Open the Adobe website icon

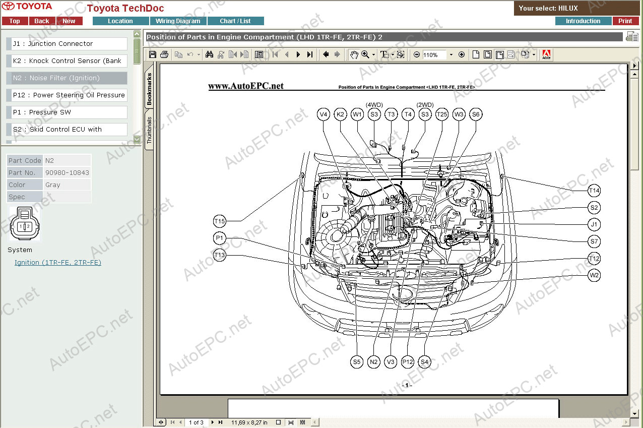pyautogui.click(x=547, y=54)
